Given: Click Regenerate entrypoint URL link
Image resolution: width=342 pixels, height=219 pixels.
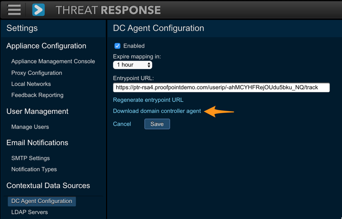Looking at the screenshot, I should 148,99.
